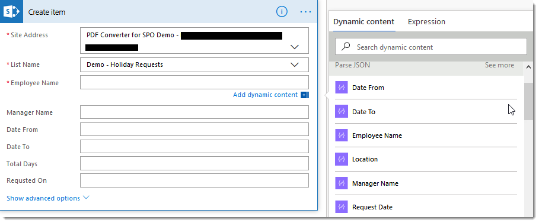
Task: Show advanced options expander
Action: pyautogui.click(x=48, y=198)
